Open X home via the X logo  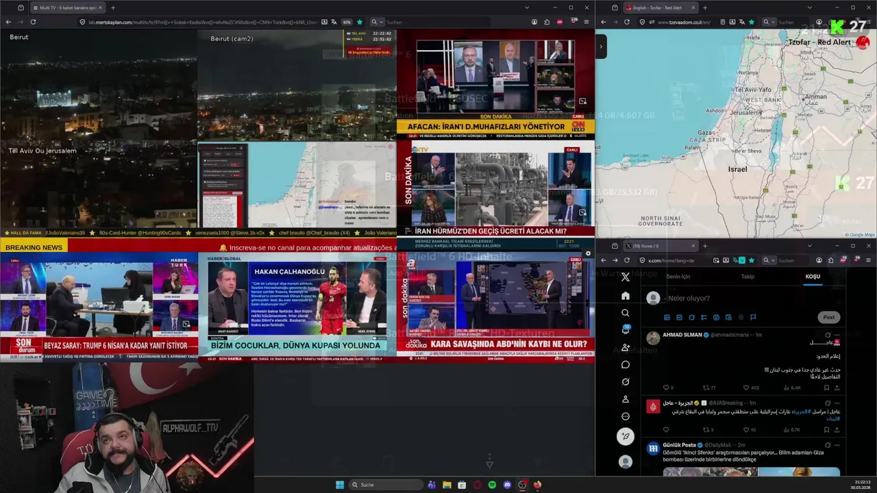(625, 277)
